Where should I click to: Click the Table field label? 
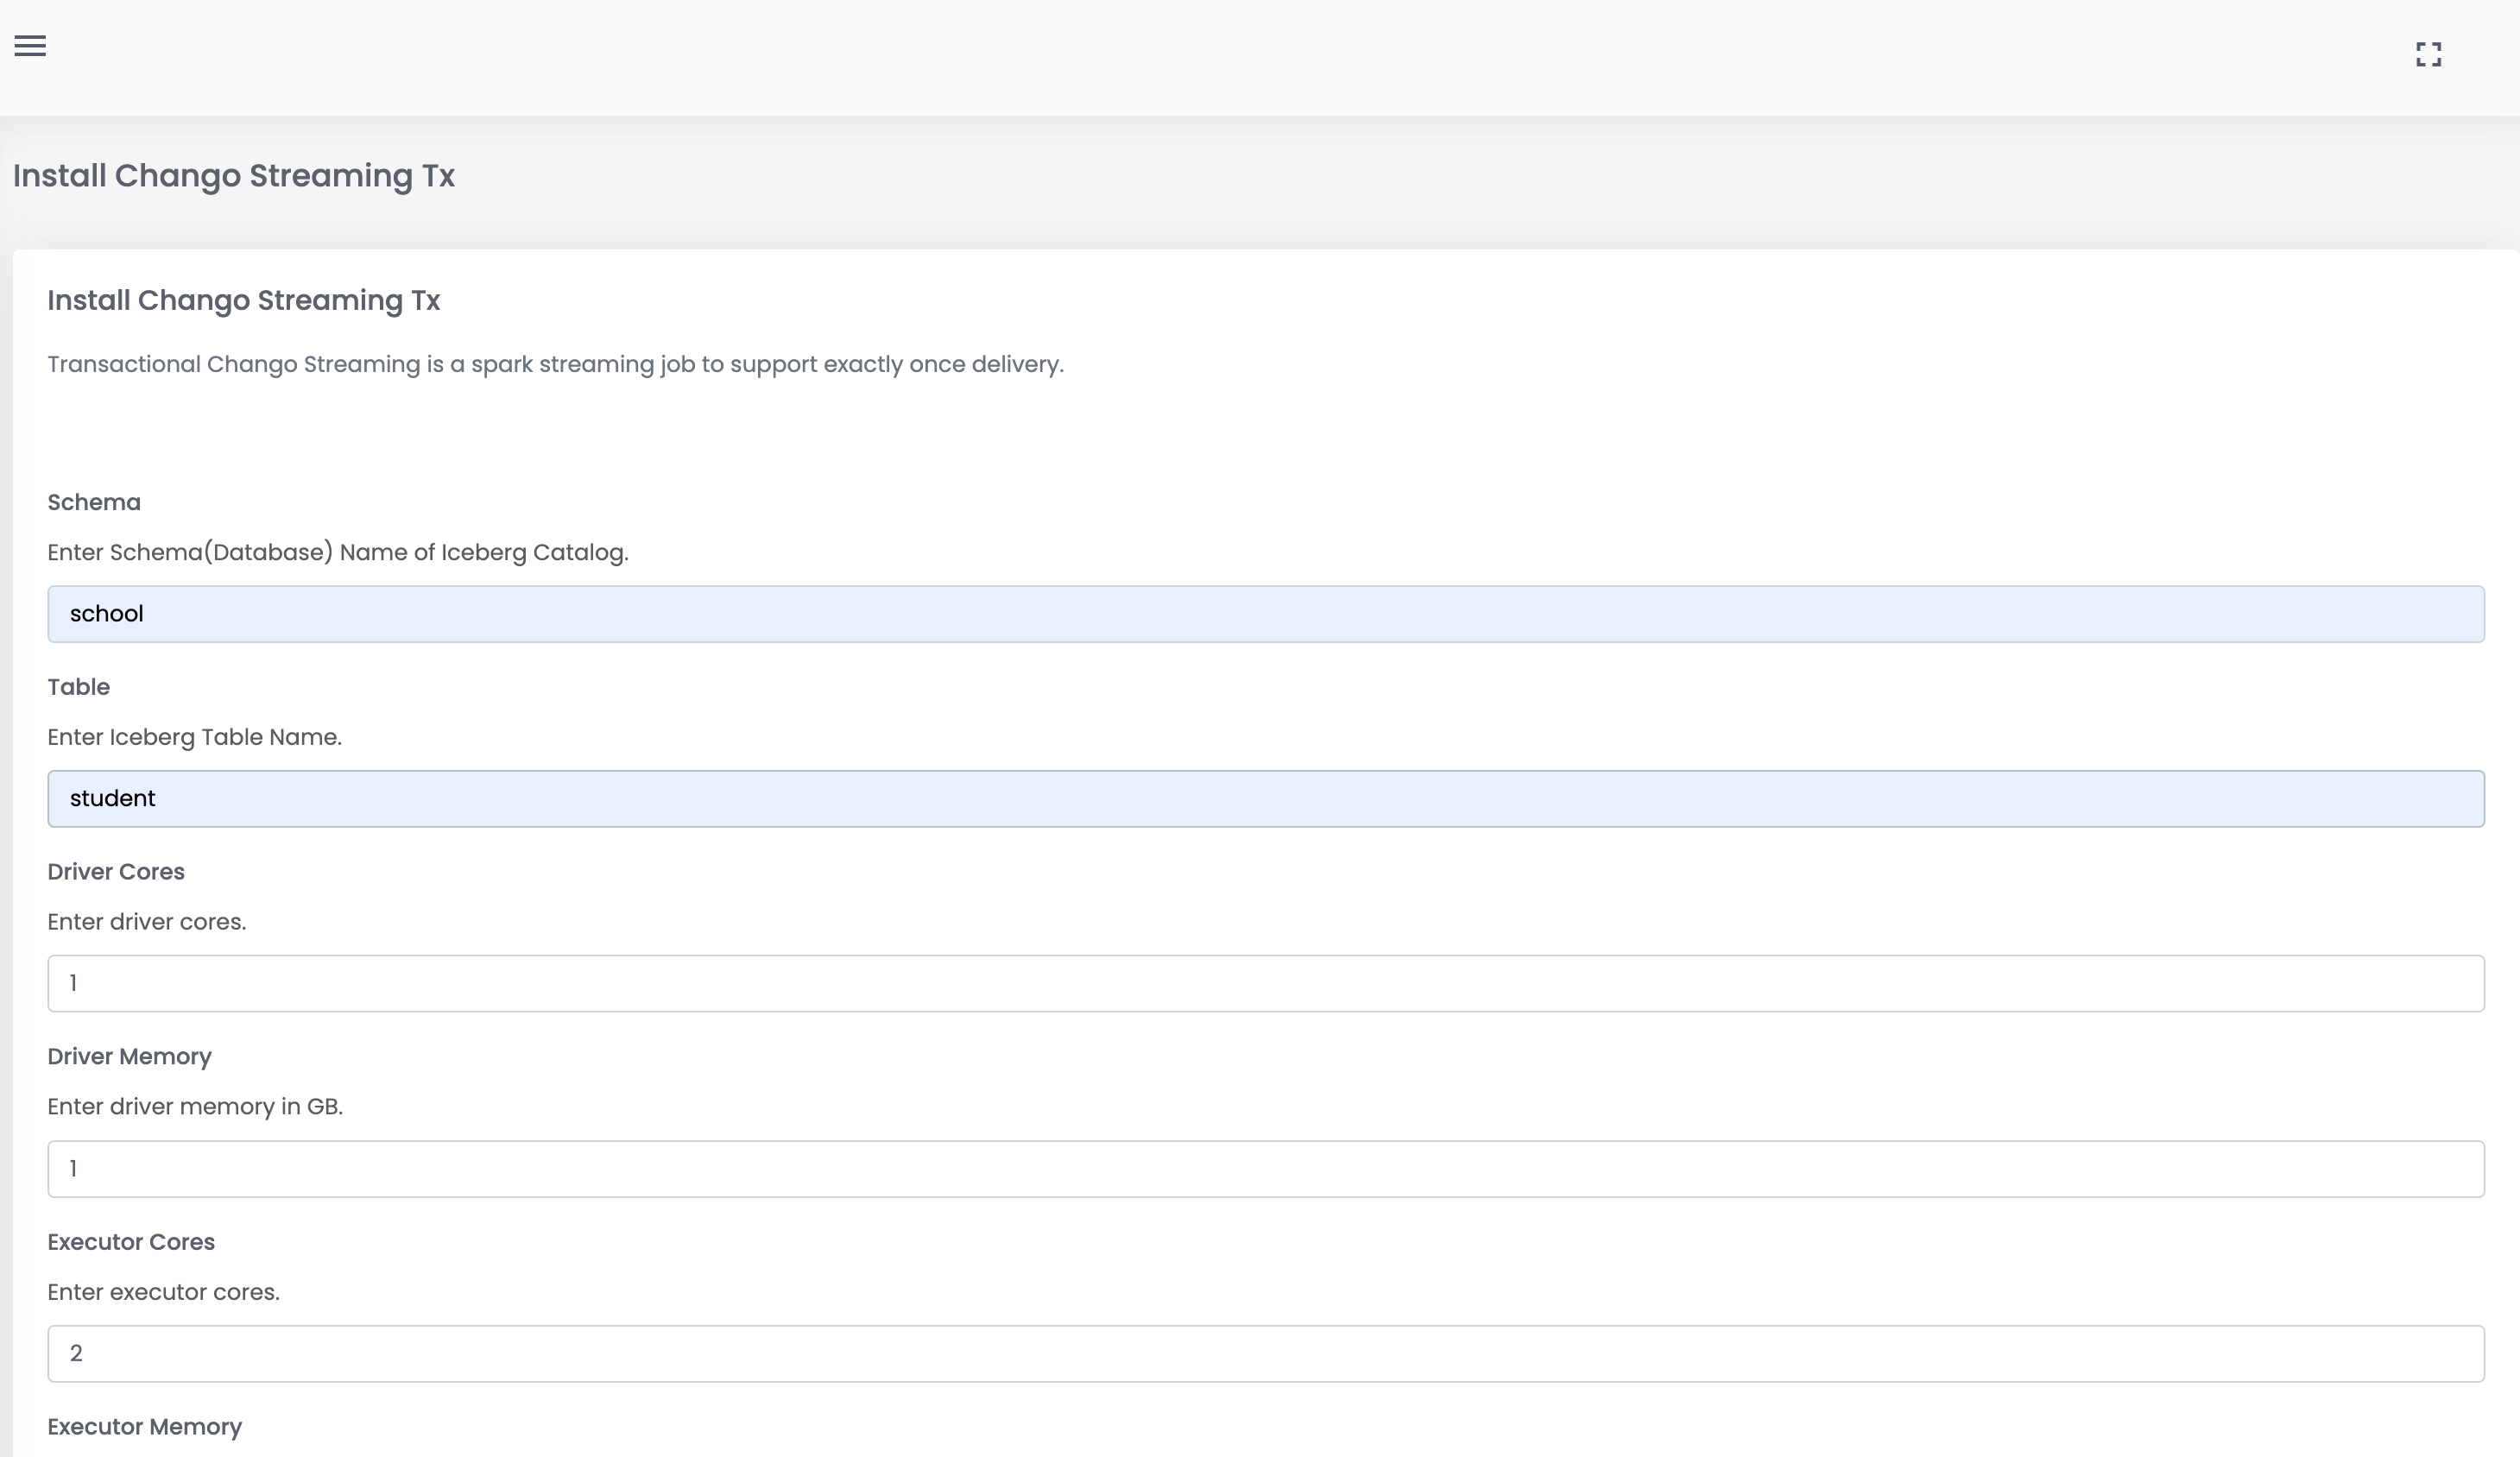point(79,687)
